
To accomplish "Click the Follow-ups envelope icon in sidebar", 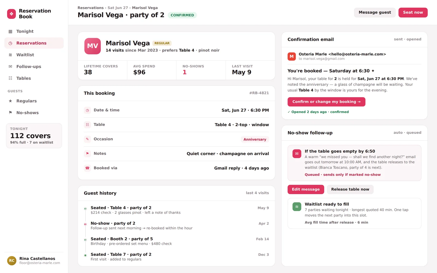I will (x=10, y=67).
